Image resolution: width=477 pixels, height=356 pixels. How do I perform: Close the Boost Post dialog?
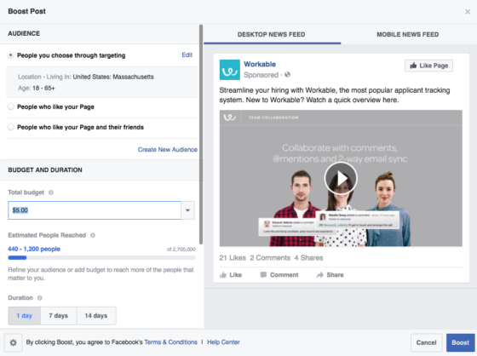(x=468, y=12)
